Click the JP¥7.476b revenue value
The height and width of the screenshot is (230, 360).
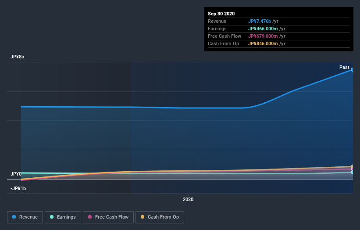[260, 21]
